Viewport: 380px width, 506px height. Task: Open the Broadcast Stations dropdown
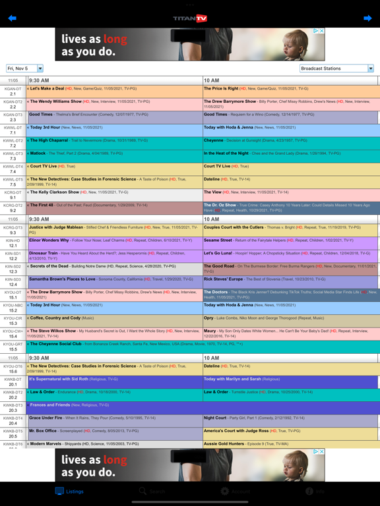[336, 69]
